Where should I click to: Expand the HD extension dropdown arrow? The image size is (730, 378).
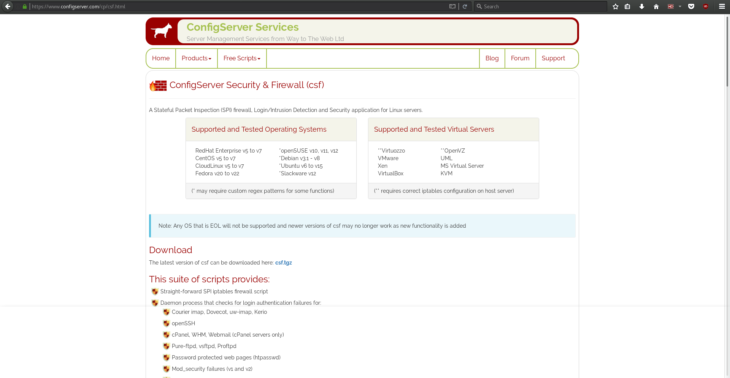pyautogui.click(x=680, y=6)
